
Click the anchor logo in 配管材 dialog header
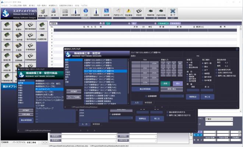68,54
